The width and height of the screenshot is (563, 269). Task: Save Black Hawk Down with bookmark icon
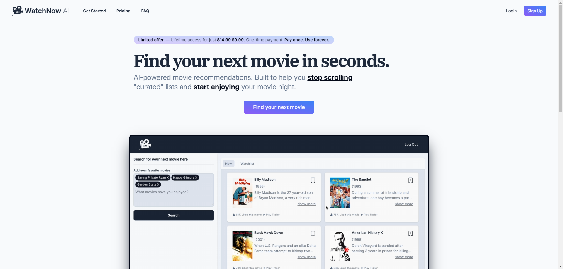[313, 234]
